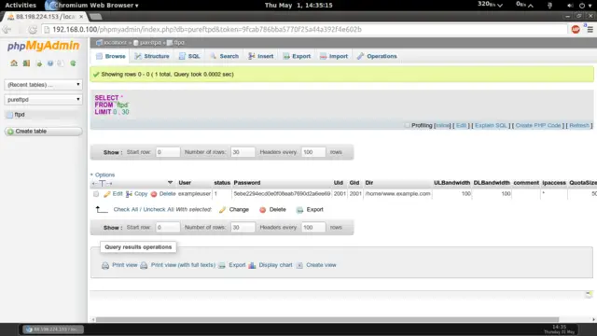Open the pureftpd database dropdown
This screenshot has width=597, height=336.
click(44, 100)
